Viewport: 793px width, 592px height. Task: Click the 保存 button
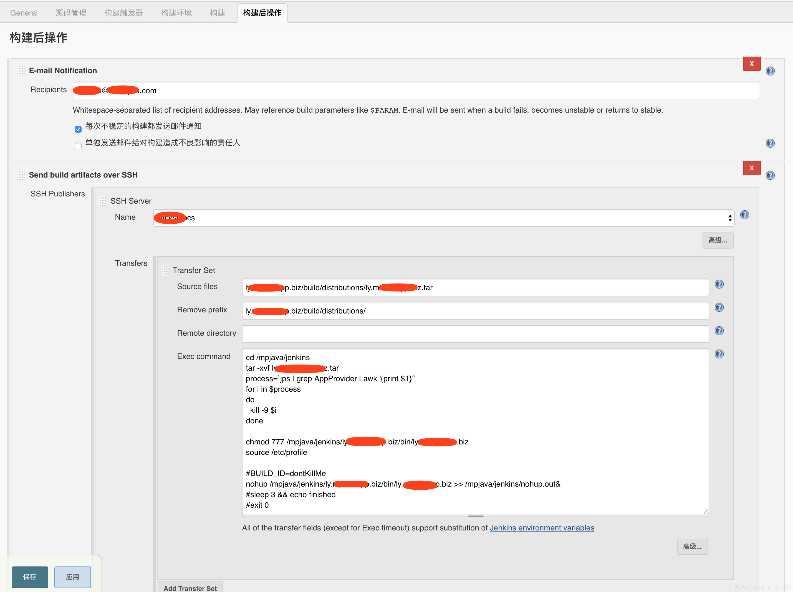[x=30, y=576]
